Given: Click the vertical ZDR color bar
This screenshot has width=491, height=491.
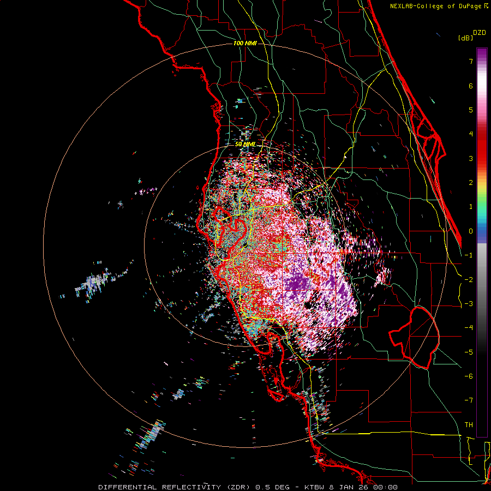Looking at the screenshot, I should (x=482, y=242).
